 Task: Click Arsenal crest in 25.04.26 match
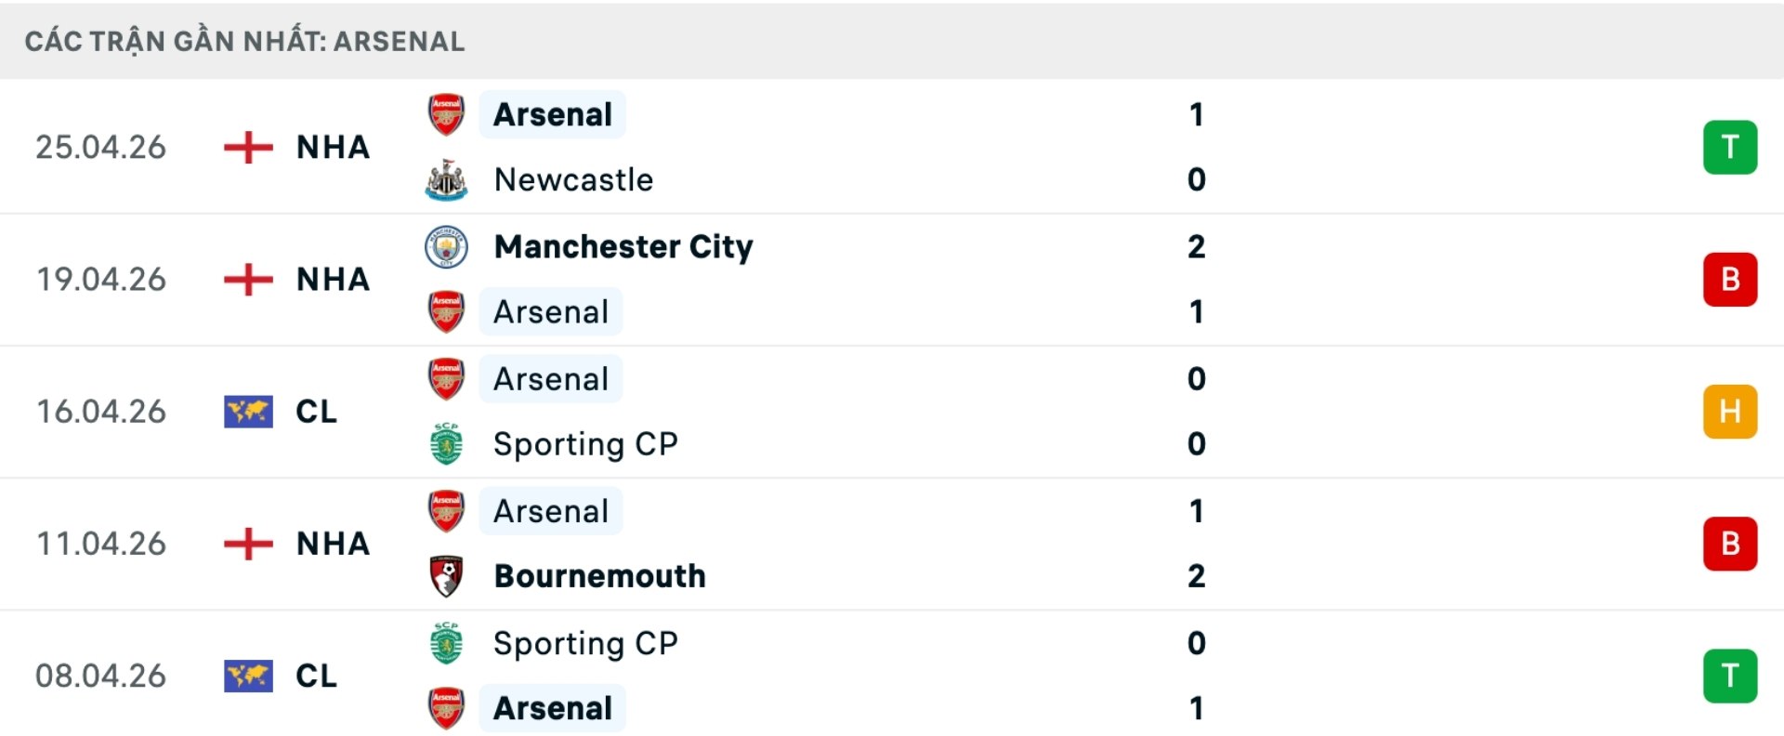click(446, 114)
